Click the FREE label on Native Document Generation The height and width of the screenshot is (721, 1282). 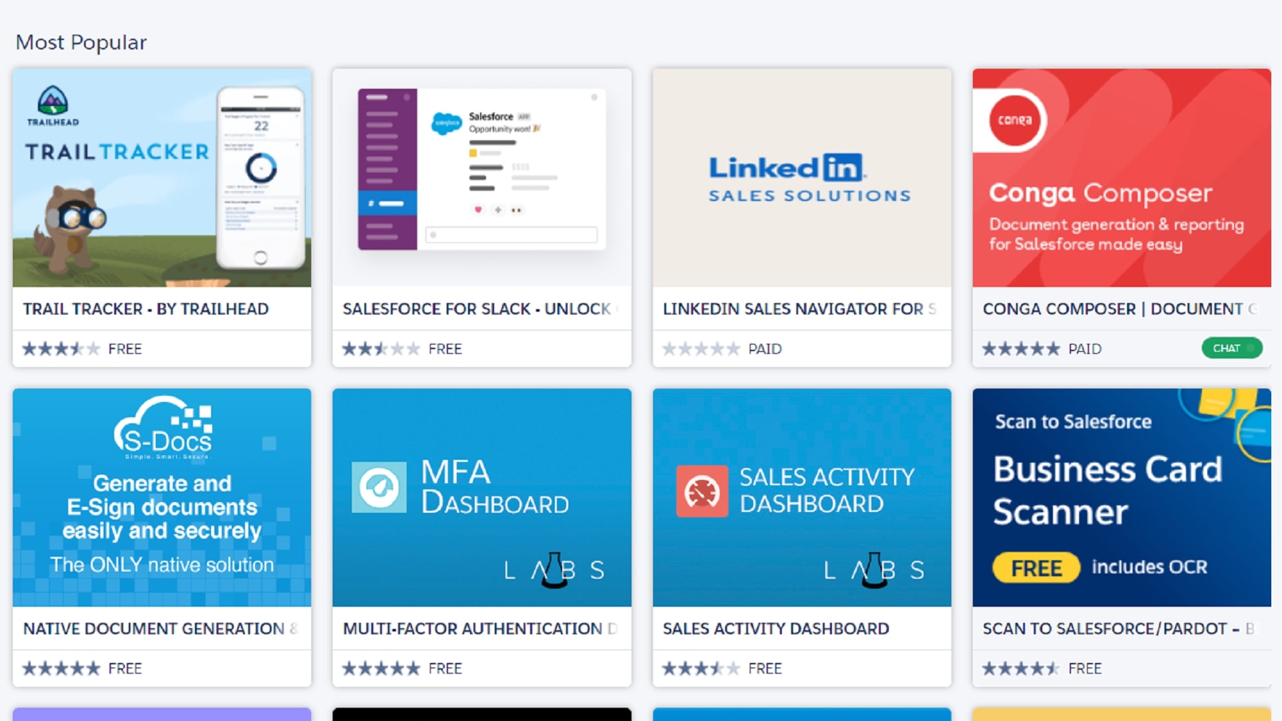point(125,669)
